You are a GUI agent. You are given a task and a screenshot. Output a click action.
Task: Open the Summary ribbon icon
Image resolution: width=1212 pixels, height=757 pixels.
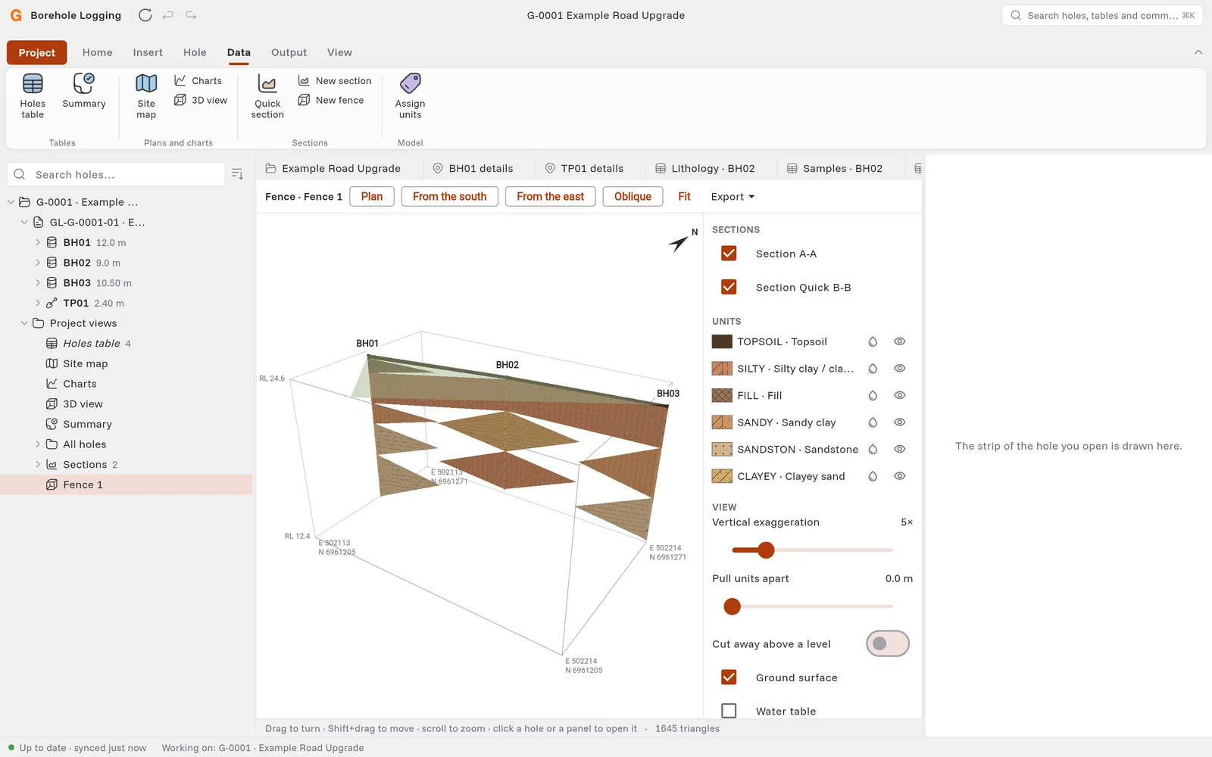pos(83,91)
